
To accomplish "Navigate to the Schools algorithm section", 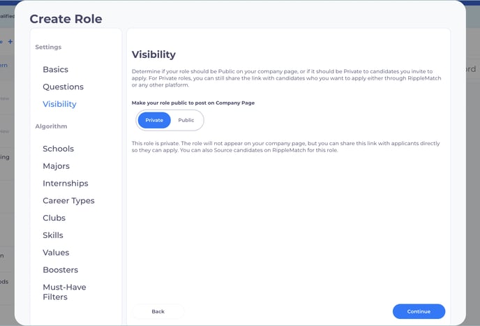I will click(58, 149).
